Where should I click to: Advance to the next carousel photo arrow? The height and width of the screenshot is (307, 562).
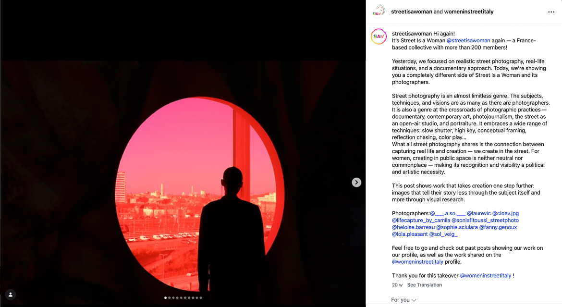coord(356,183)
